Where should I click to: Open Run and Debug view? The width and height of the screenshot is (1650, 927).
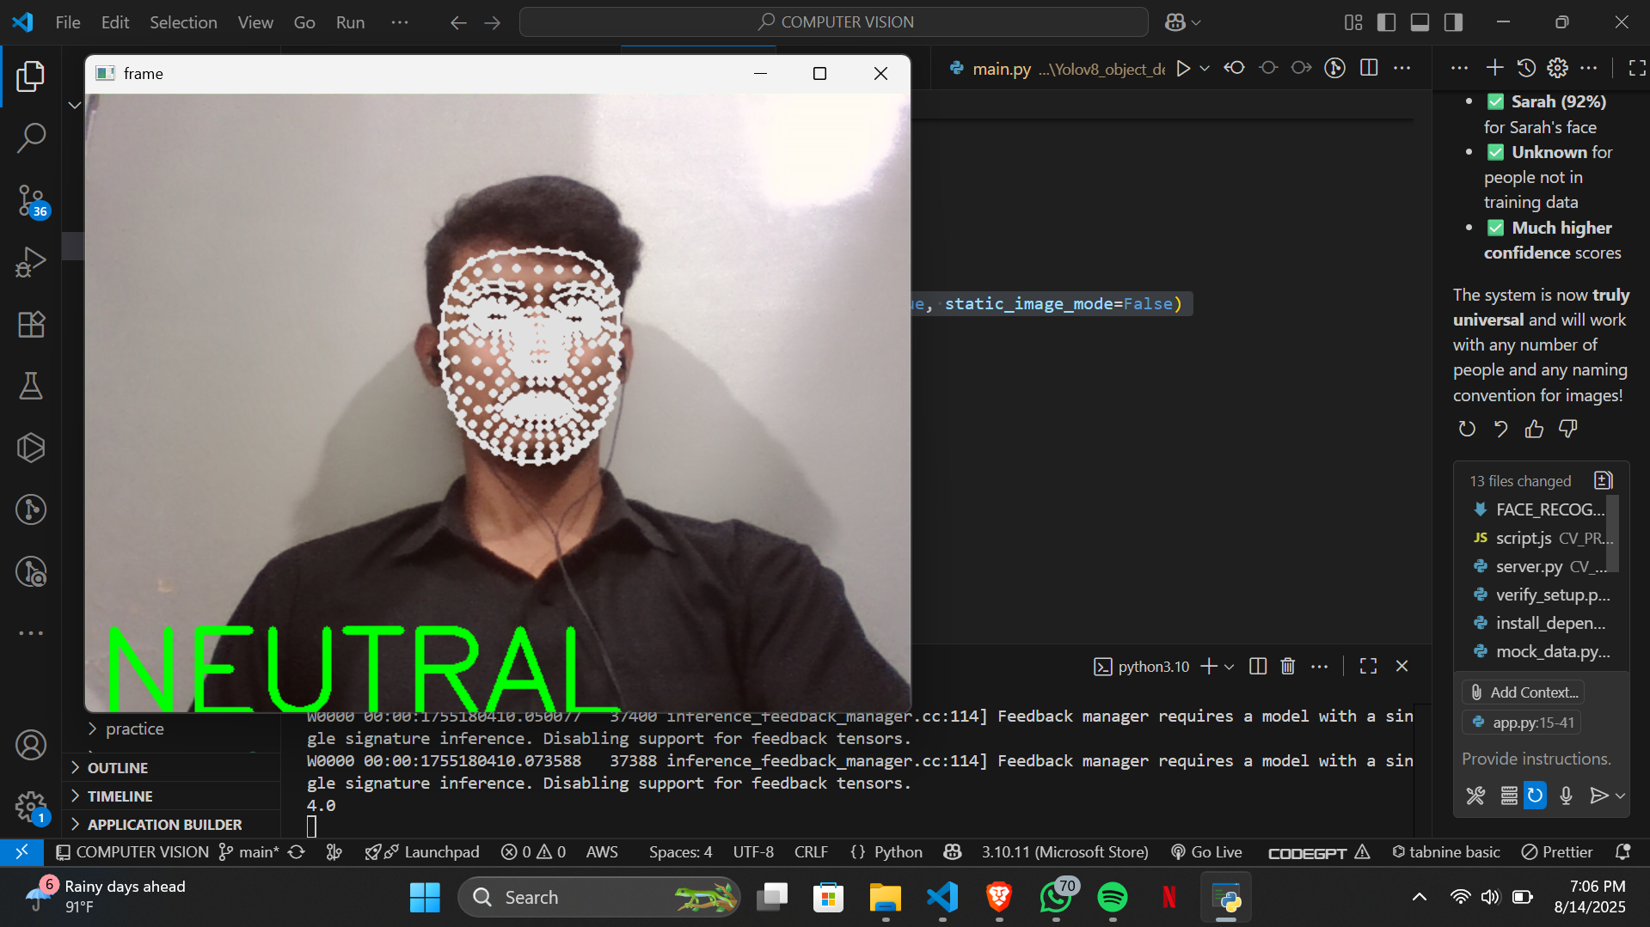click(x=31, y=262)
